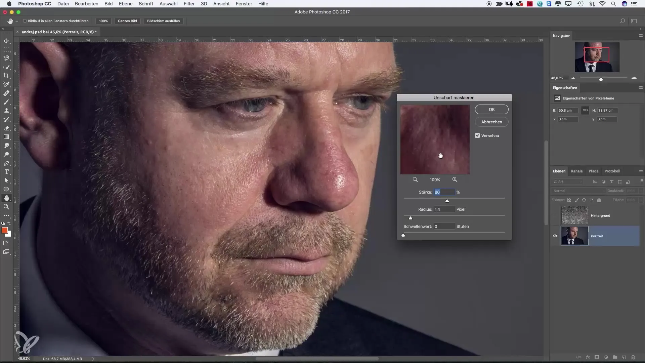
Task: Select the Eraser tool
Action: click(6, 128)
